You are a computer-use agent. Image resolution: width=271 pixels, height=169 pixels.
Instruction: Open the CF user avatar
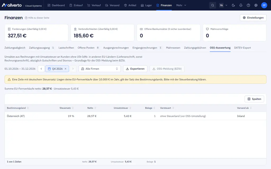coord(264,5)
